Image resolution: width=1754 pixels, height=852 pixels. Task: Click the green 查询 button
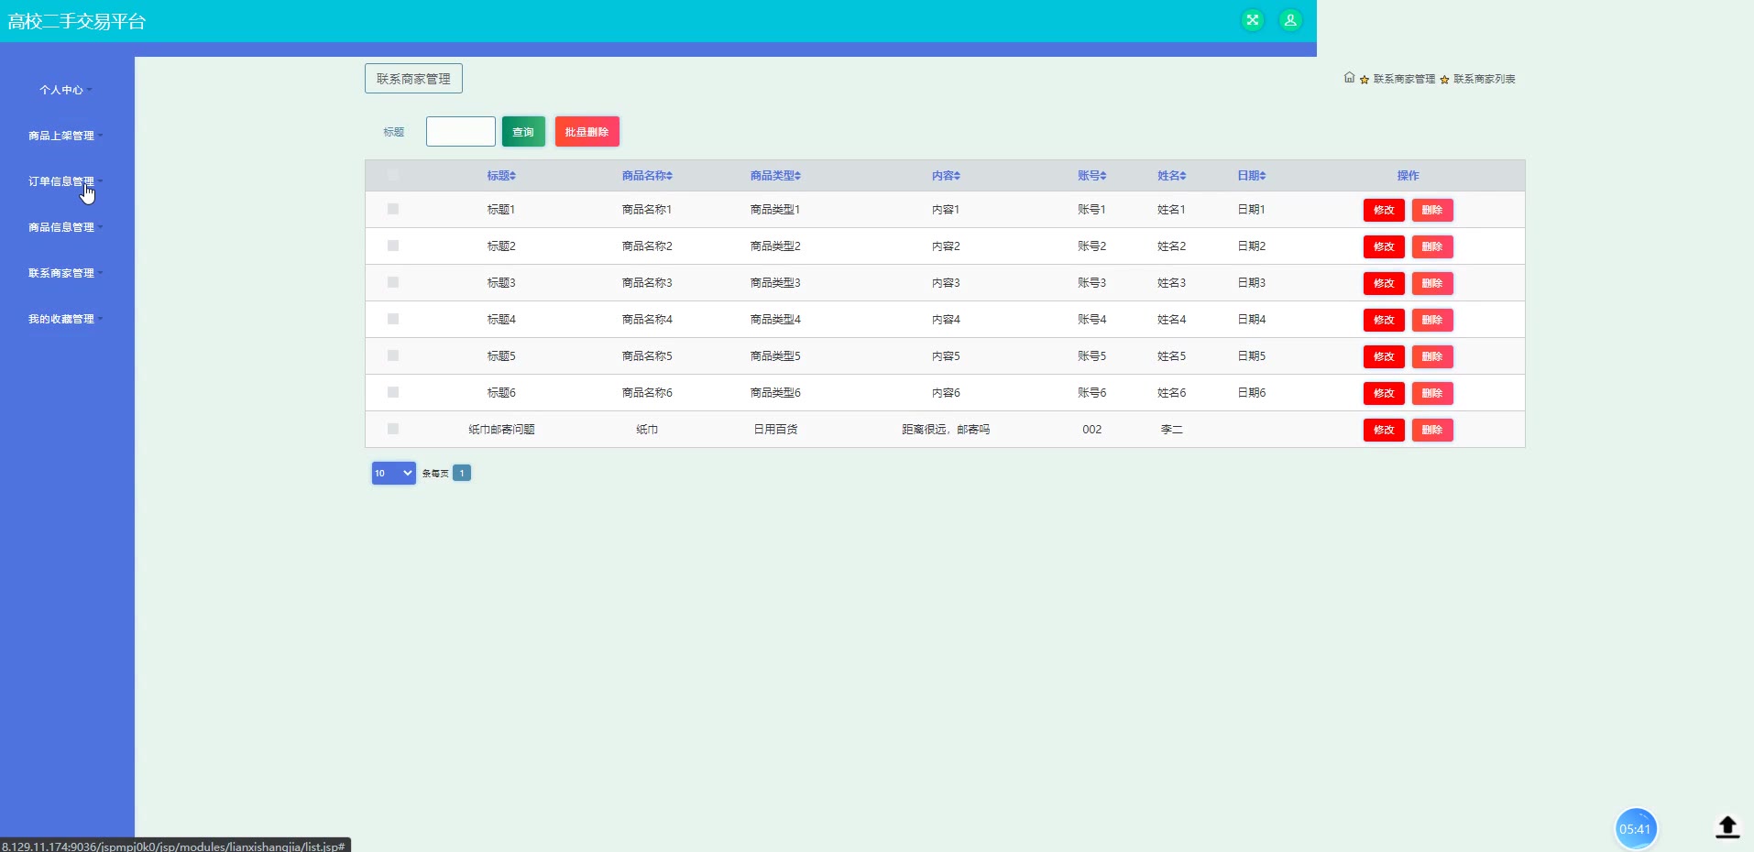tap(523, 132)
